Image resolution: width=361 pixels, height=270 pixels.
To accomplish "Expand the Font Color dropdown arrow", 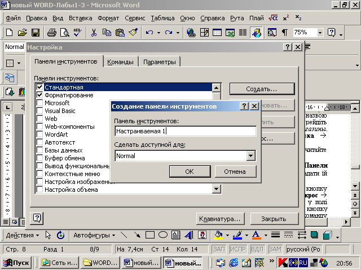I will [x=266, y=235].
